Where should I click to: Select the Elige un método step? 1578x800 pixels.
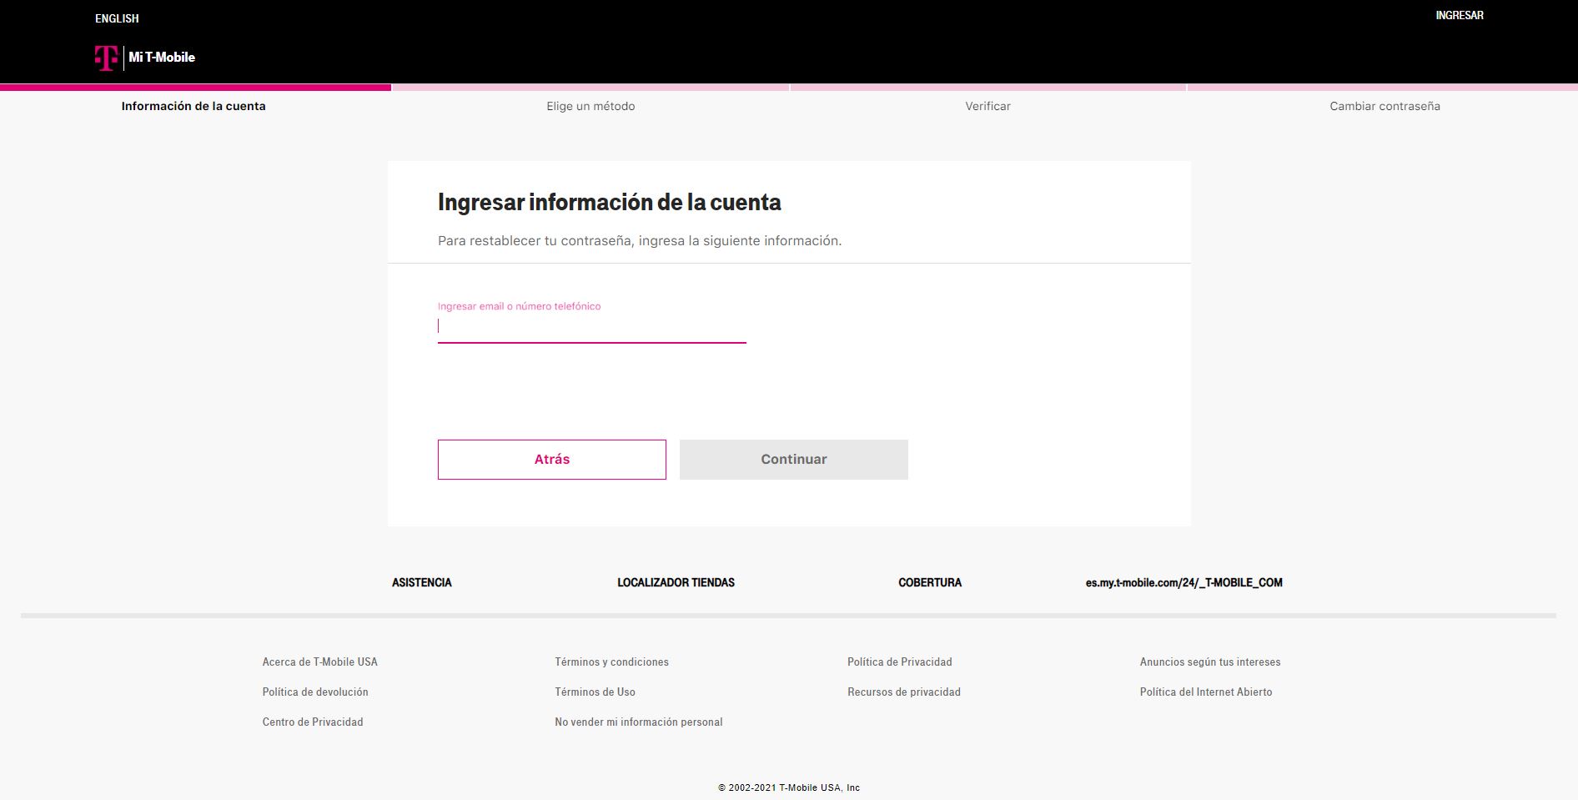590,106
